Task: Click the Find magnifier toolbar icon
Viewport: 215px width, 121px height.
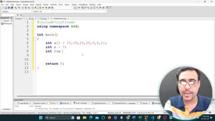Action: click(x=33, y=8)
